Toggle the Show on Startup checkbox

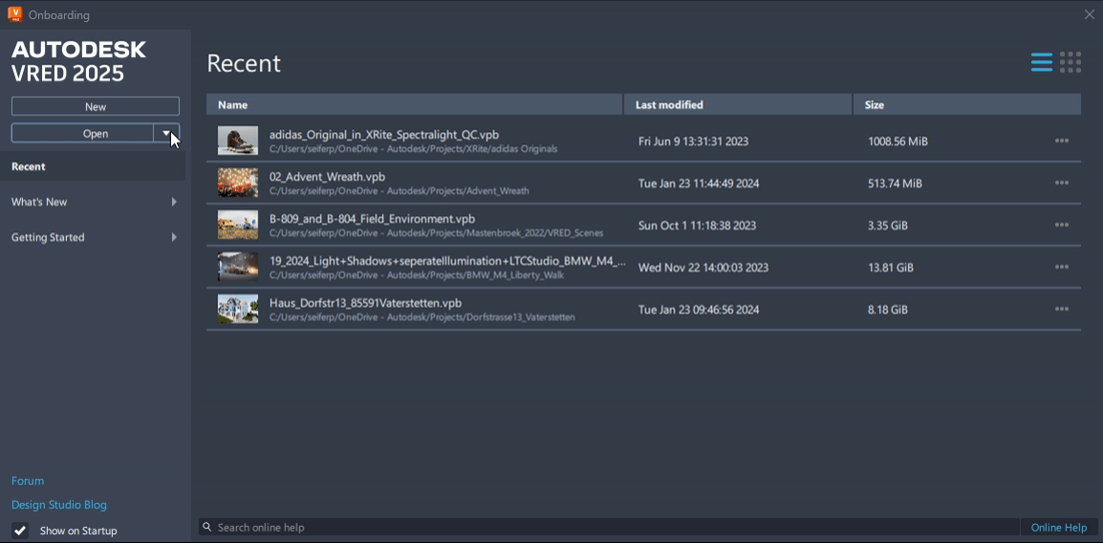(20, 531)
